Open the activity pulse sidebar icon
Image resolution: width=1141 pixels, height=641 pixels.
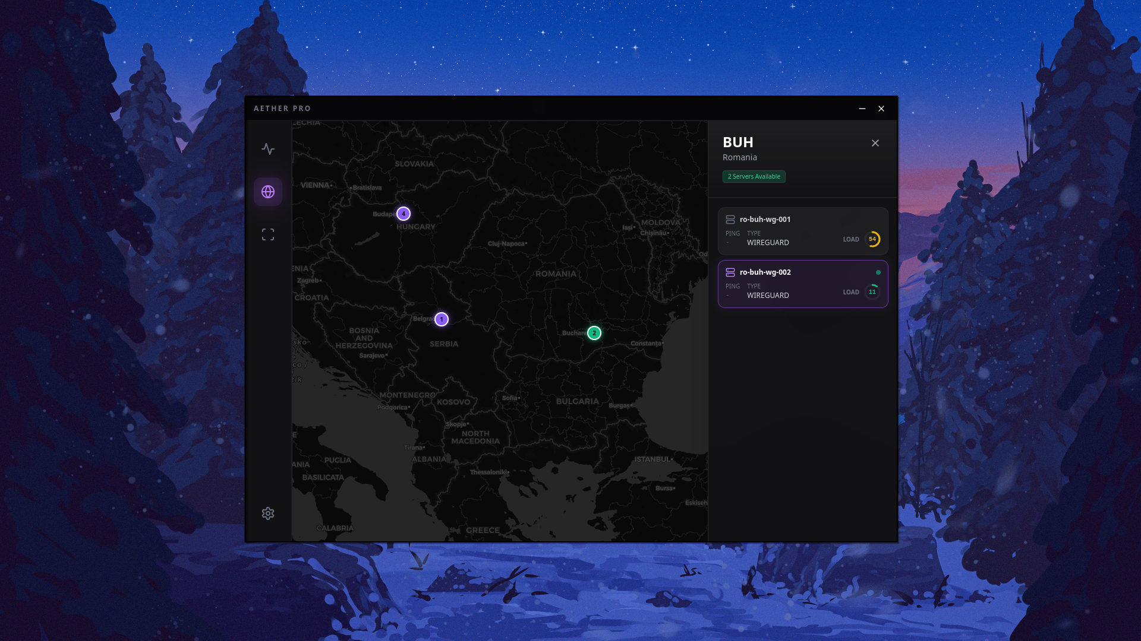[x=268, y=149]
